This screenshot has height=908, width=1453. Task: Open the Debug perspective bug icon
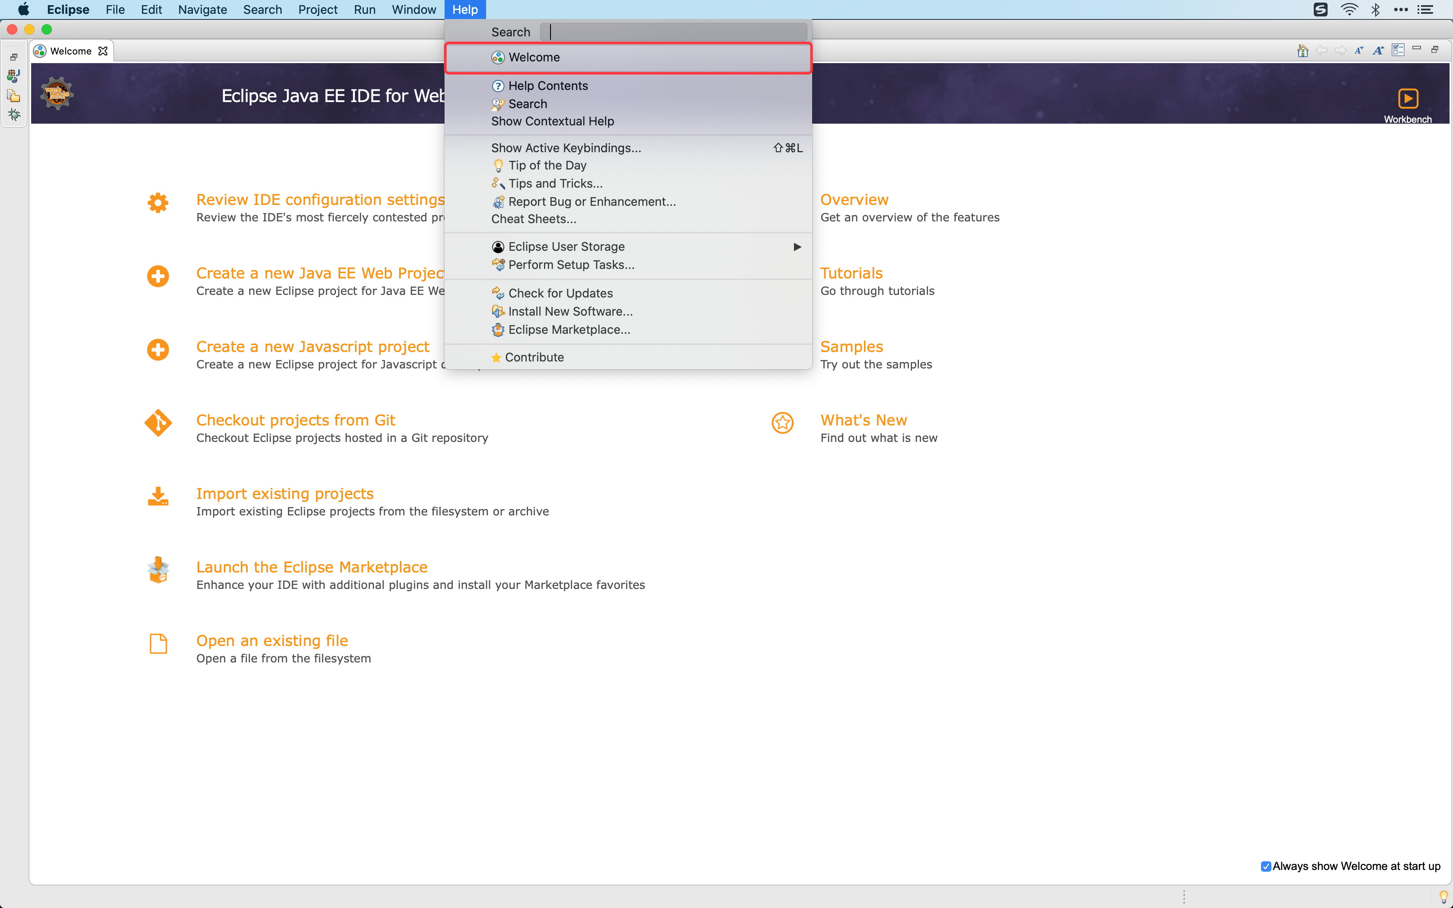pos(14,115)
